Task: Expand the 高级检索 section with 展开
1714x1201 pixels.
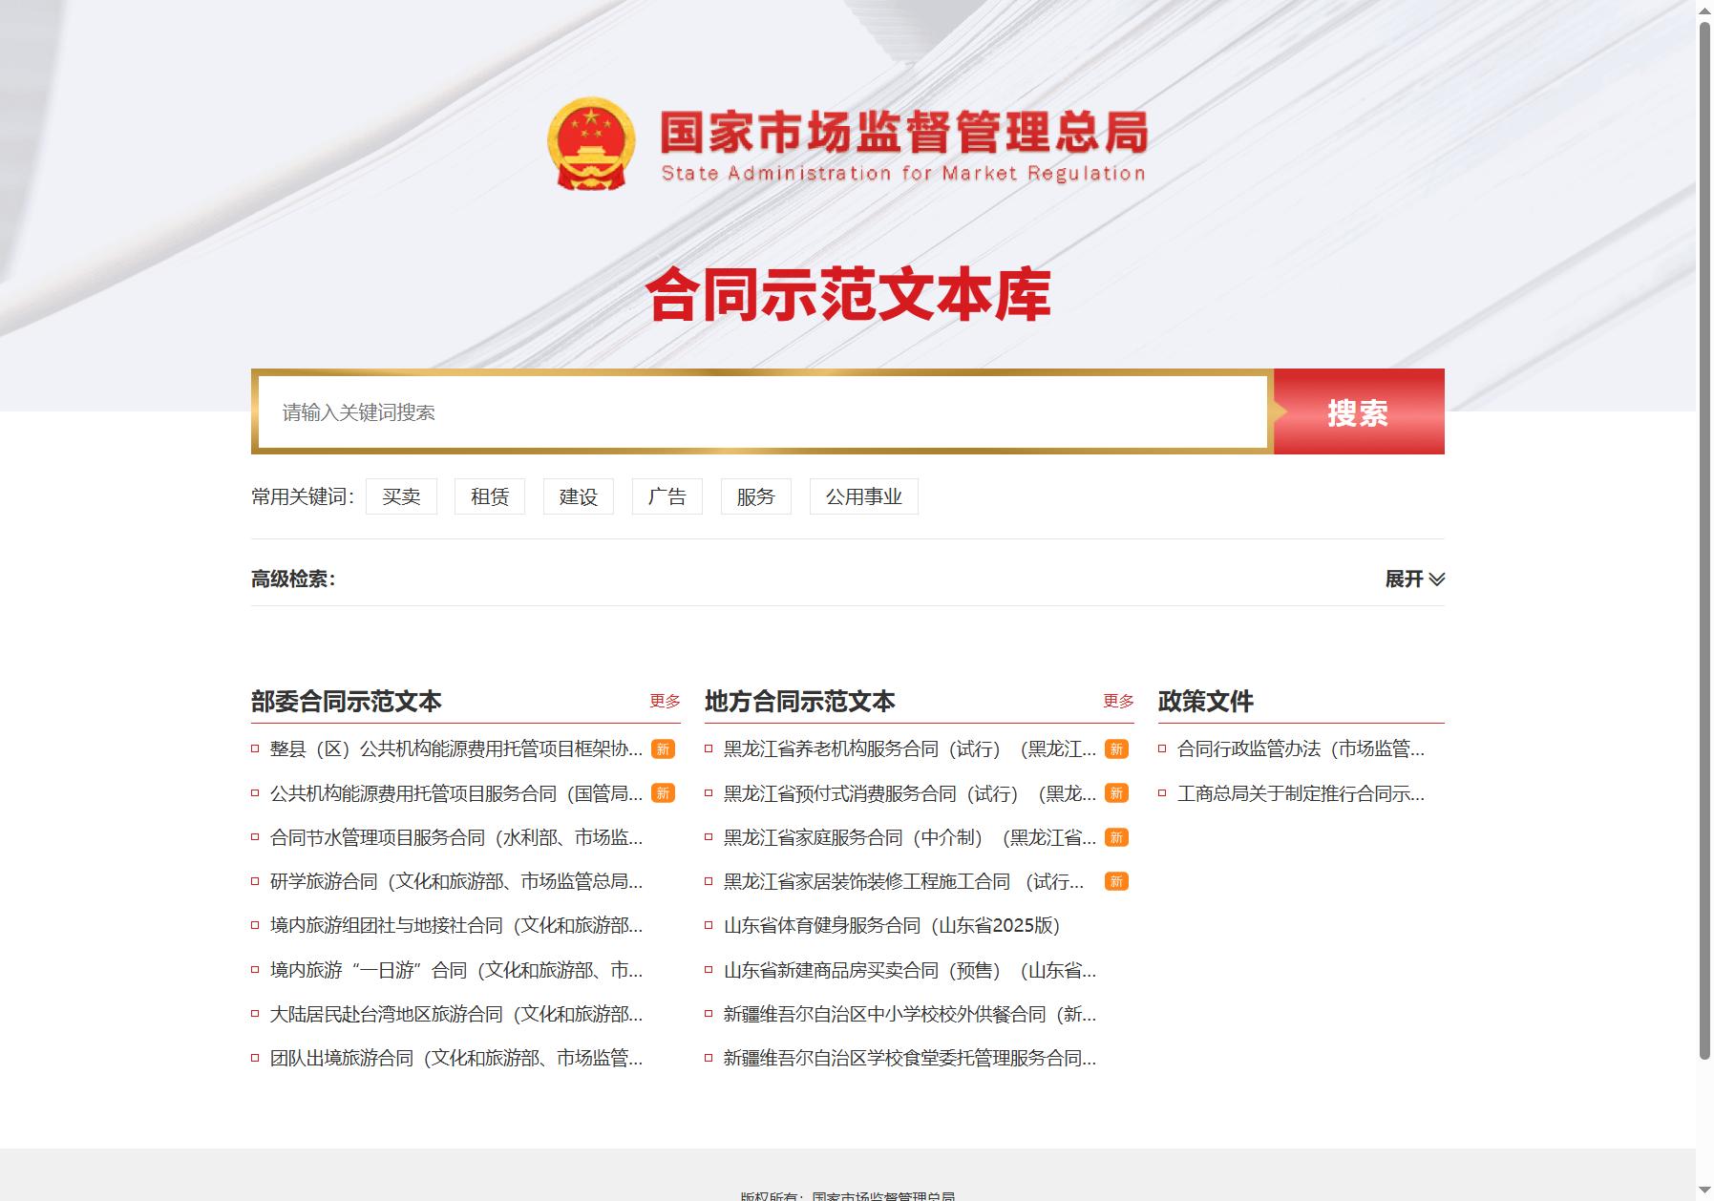Action: [x=1414, y=579]
